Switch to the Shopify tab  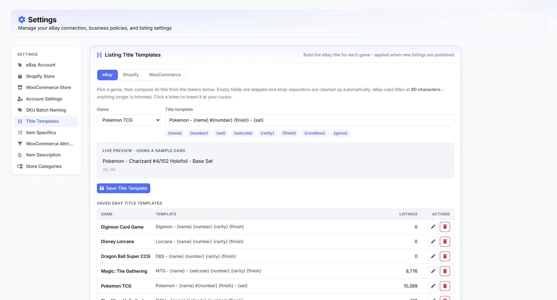tap(131, 75)
